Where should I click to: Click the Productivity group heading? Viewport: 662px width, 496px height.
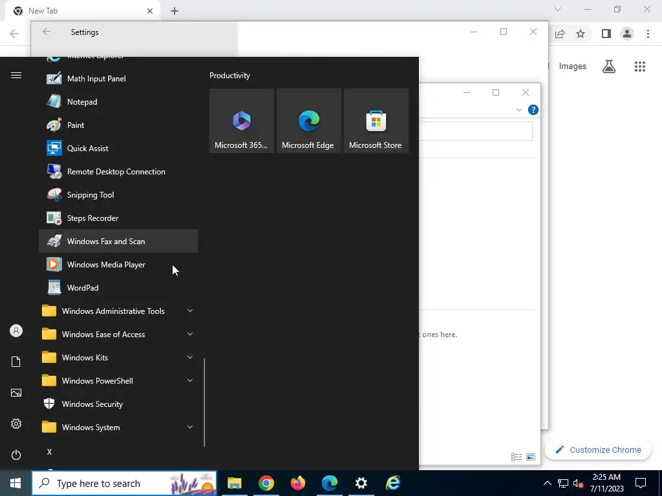(x=230, y=76)
